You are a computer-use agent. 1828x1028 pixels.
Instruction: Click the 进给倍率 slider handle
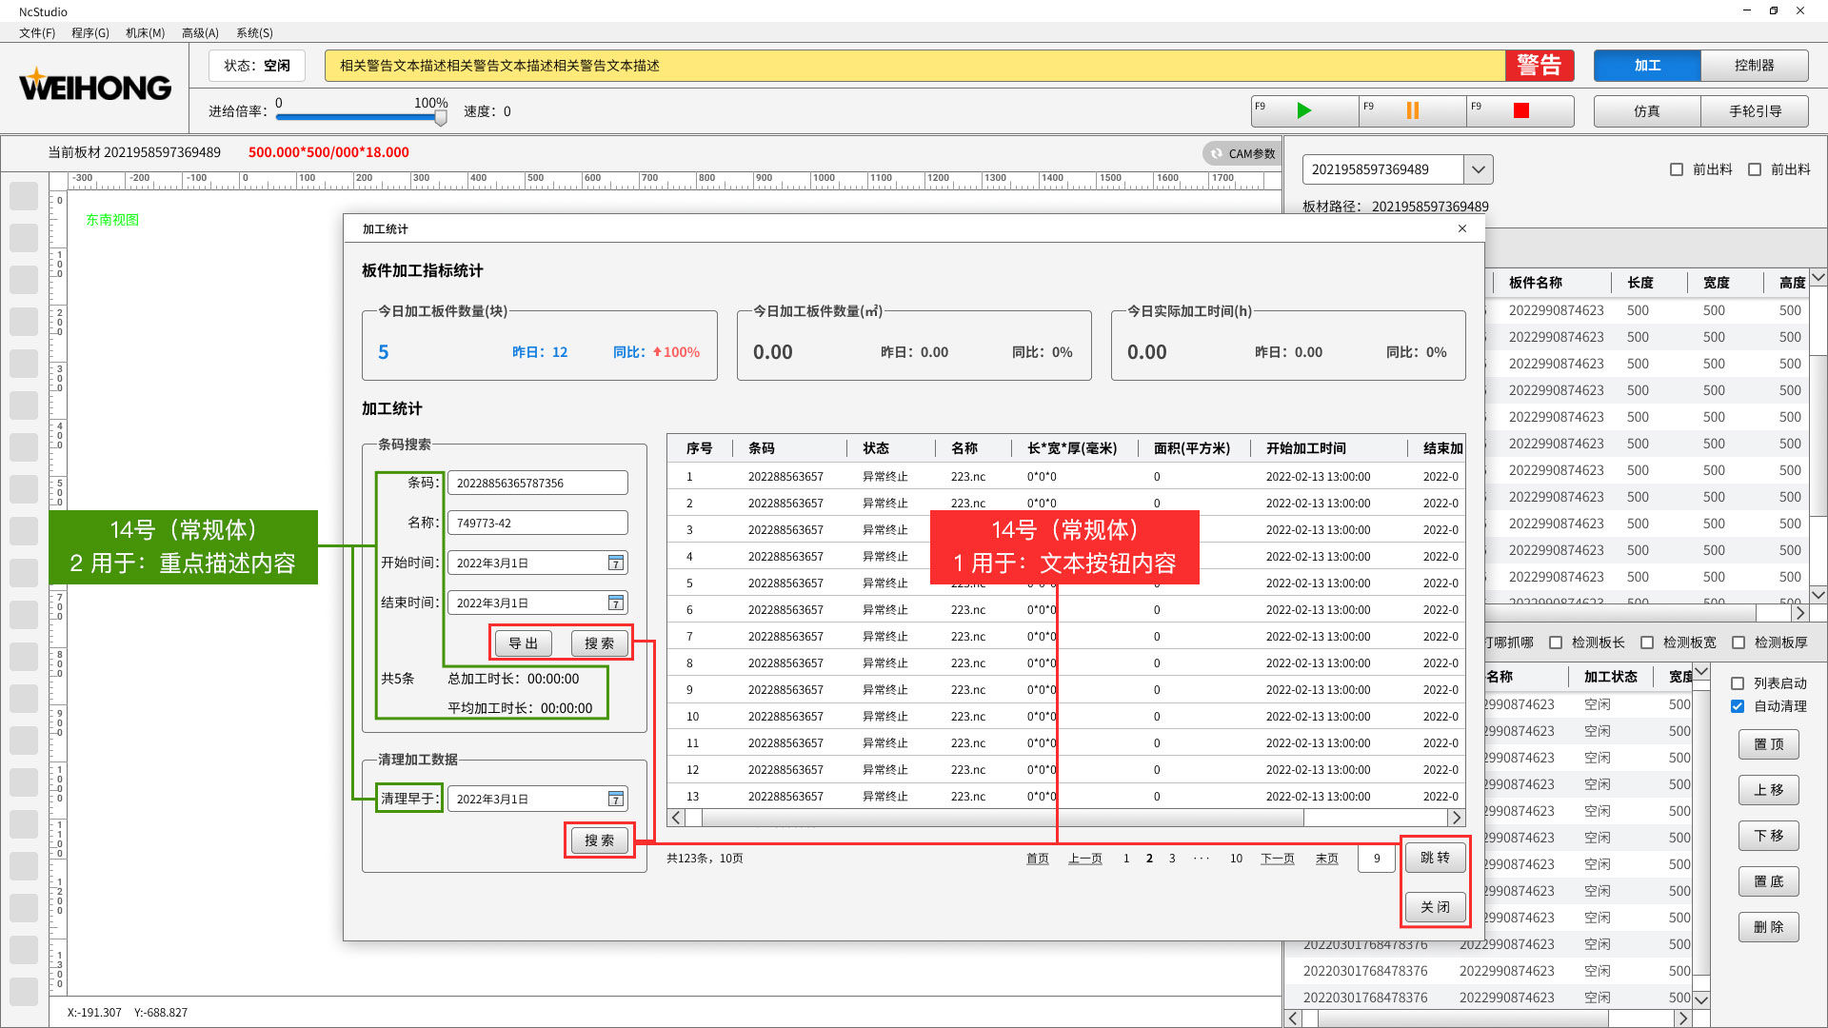(441, 118)
